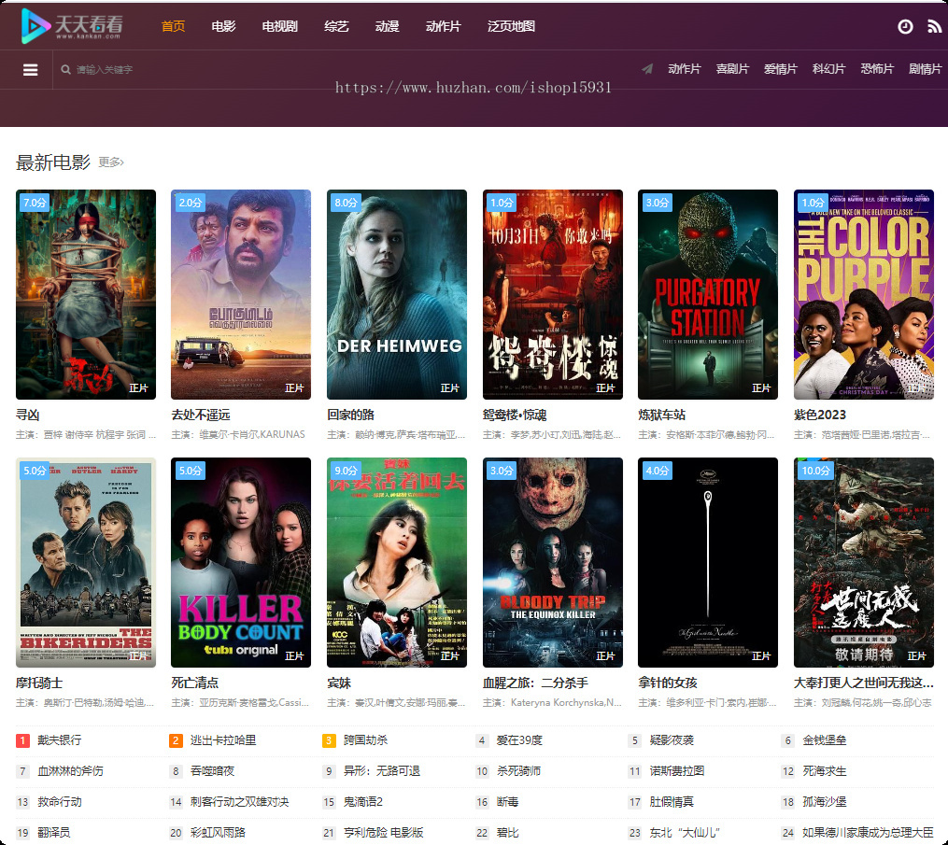The image size is (948, 845).
Task: Open ranked item 5 疑影夜袭
Action: 672,740
